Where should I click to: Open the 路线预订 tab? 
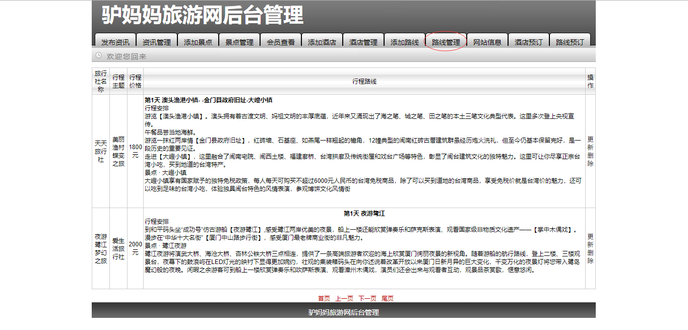(570, 41)
